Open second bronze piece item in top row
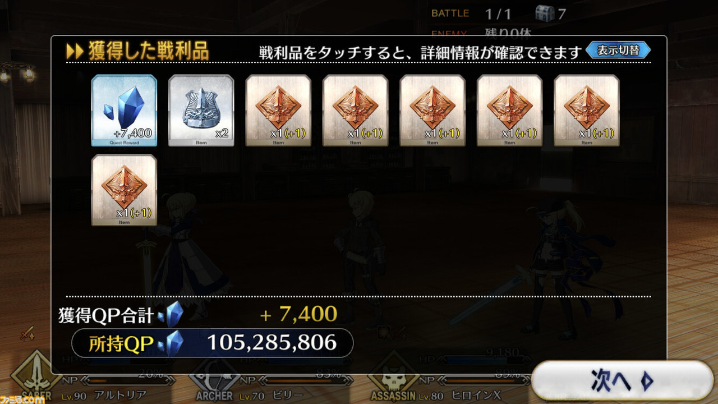 355,111
